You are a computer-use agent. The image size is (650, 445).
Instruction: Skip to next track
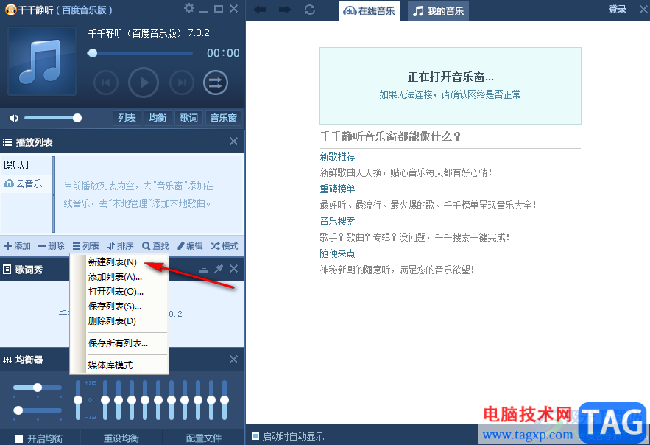click(182, 83)
